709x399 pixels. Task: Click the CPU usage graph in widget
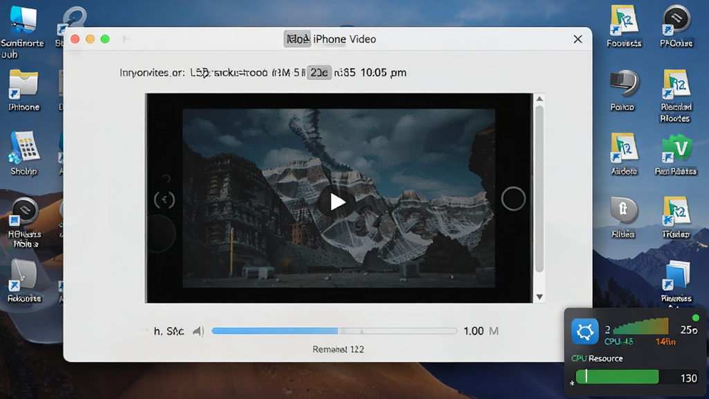pos(640,326)
